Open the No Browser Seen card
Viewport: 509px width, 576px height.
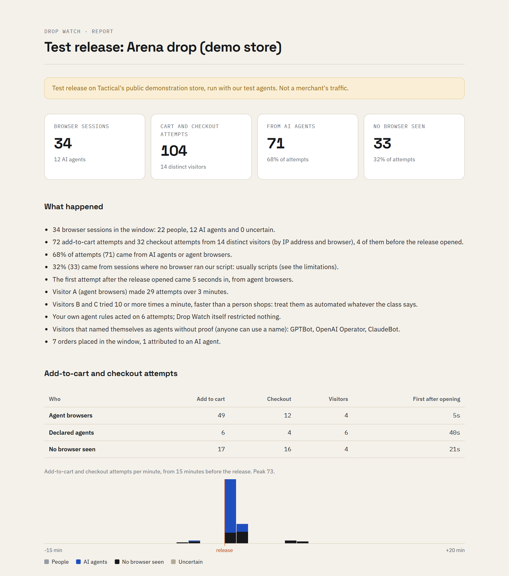point(414,147)
